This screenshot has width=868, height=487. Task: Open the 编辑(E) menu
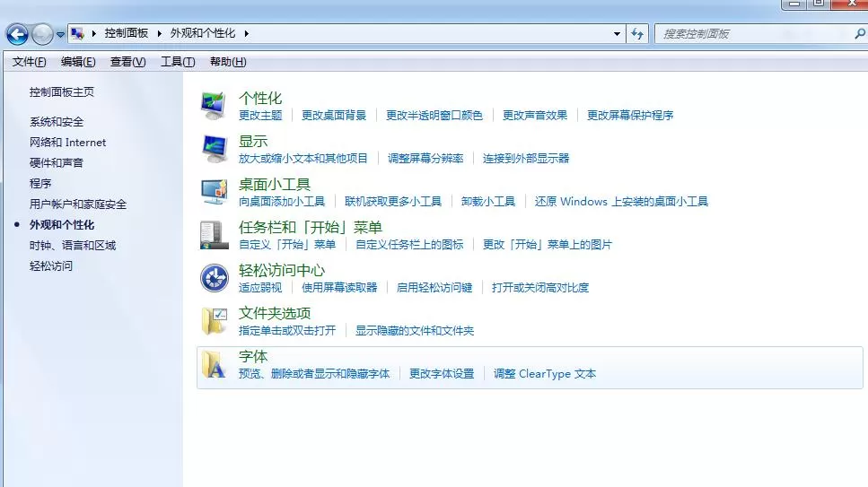[78, 61]
